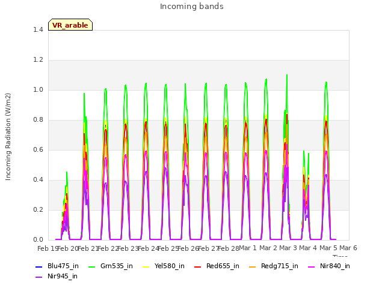Click the magenta Nir840_in legend swatch
Viewport: 385px width, 288px height.
(312, 266)
